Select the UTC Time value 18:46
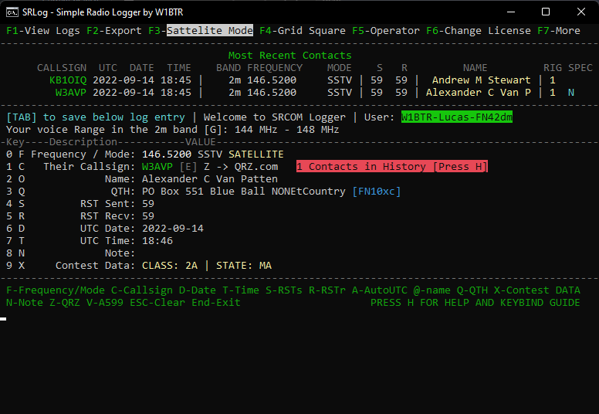Screen dimensions: 599x414 [157, 241]
